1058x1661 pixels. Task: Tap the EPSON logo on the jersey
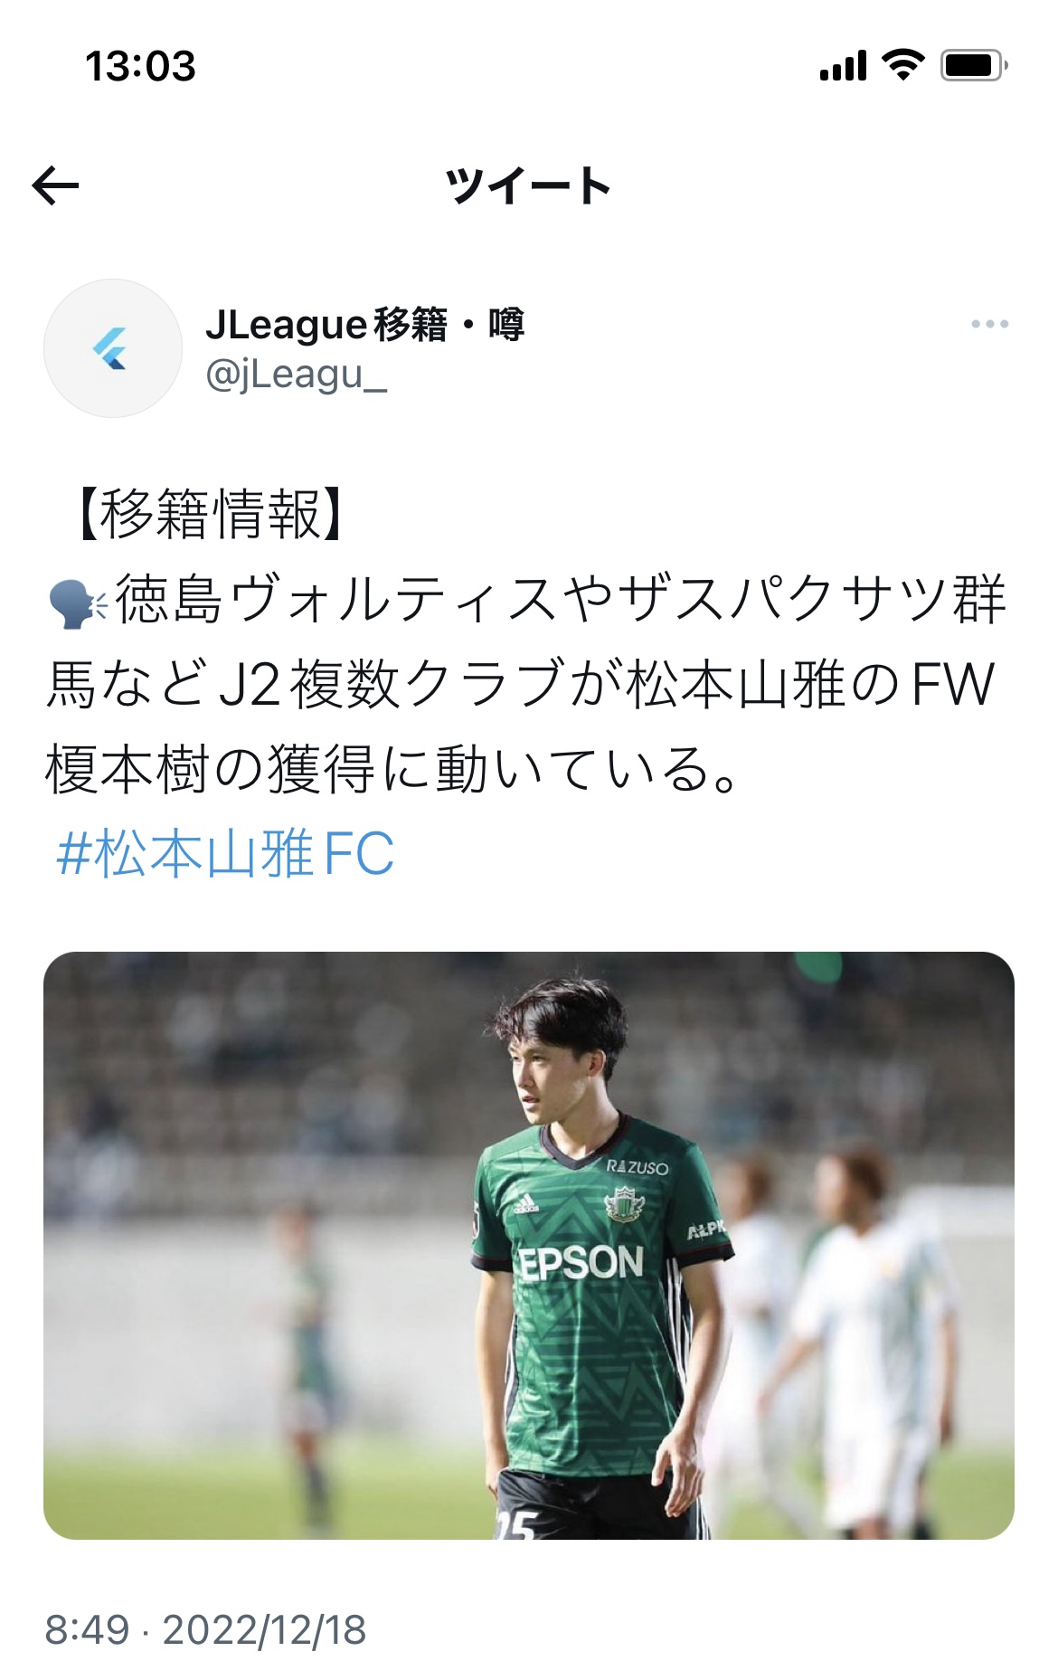tap(580, 1263)
